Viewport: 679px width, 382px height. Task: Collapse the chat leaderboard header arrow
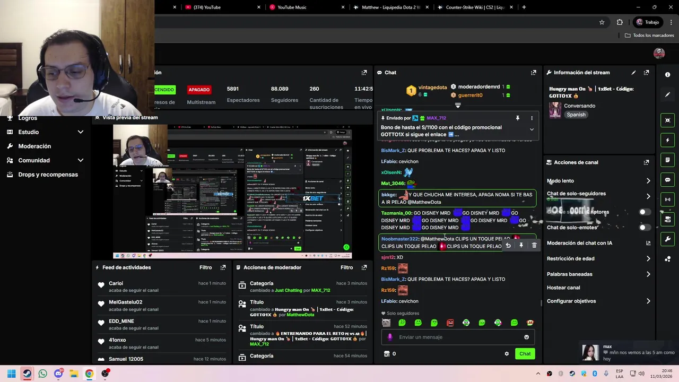pyautogui.click(x=458, y=105)
